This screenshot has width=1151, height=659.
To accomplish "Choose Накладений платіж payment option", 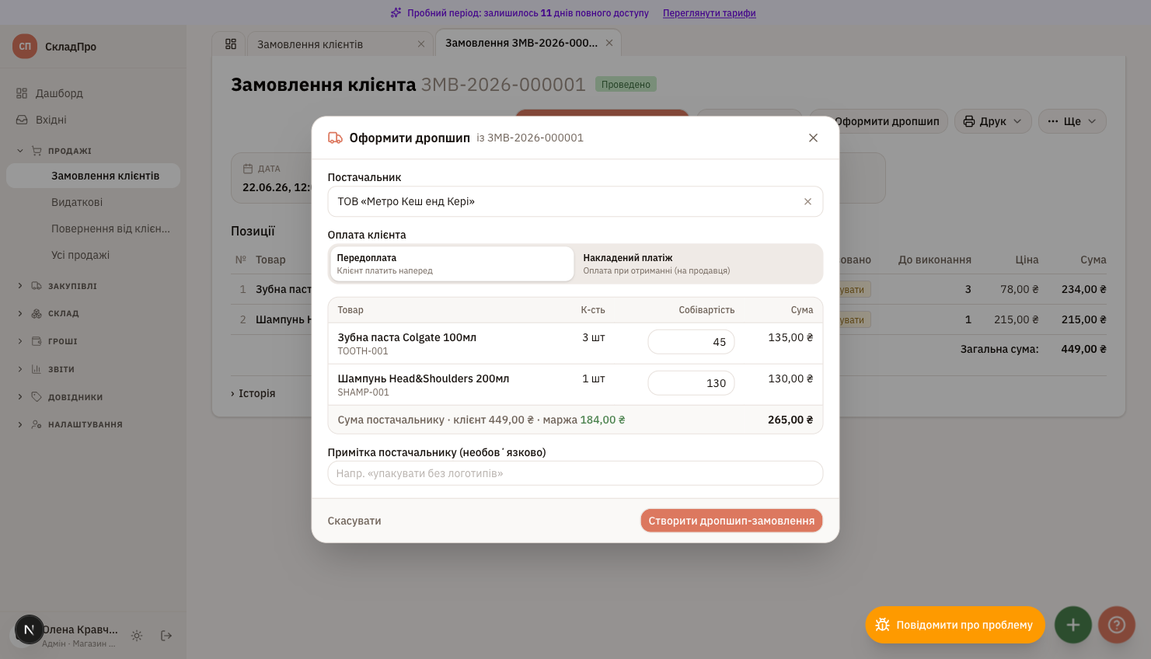I will pos(700,264).
